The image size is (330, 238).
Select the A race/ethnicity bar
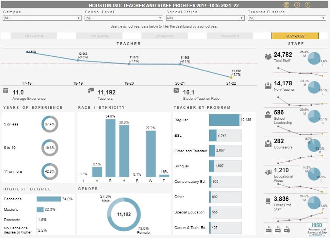coord(97,172)
